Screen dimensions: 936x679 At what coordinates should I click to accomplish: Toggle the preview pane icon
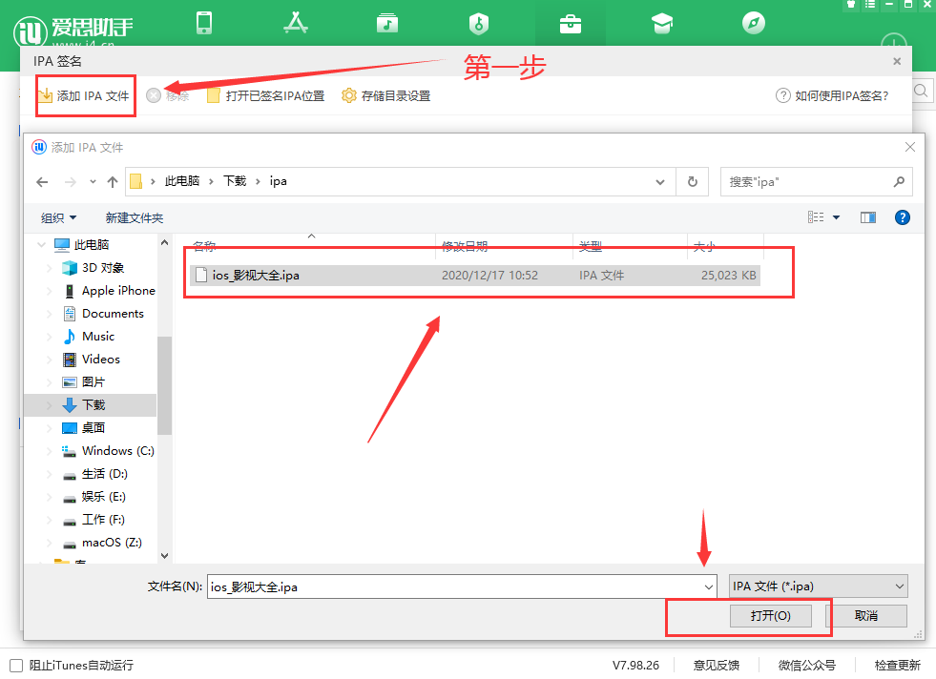coord(868,217)
